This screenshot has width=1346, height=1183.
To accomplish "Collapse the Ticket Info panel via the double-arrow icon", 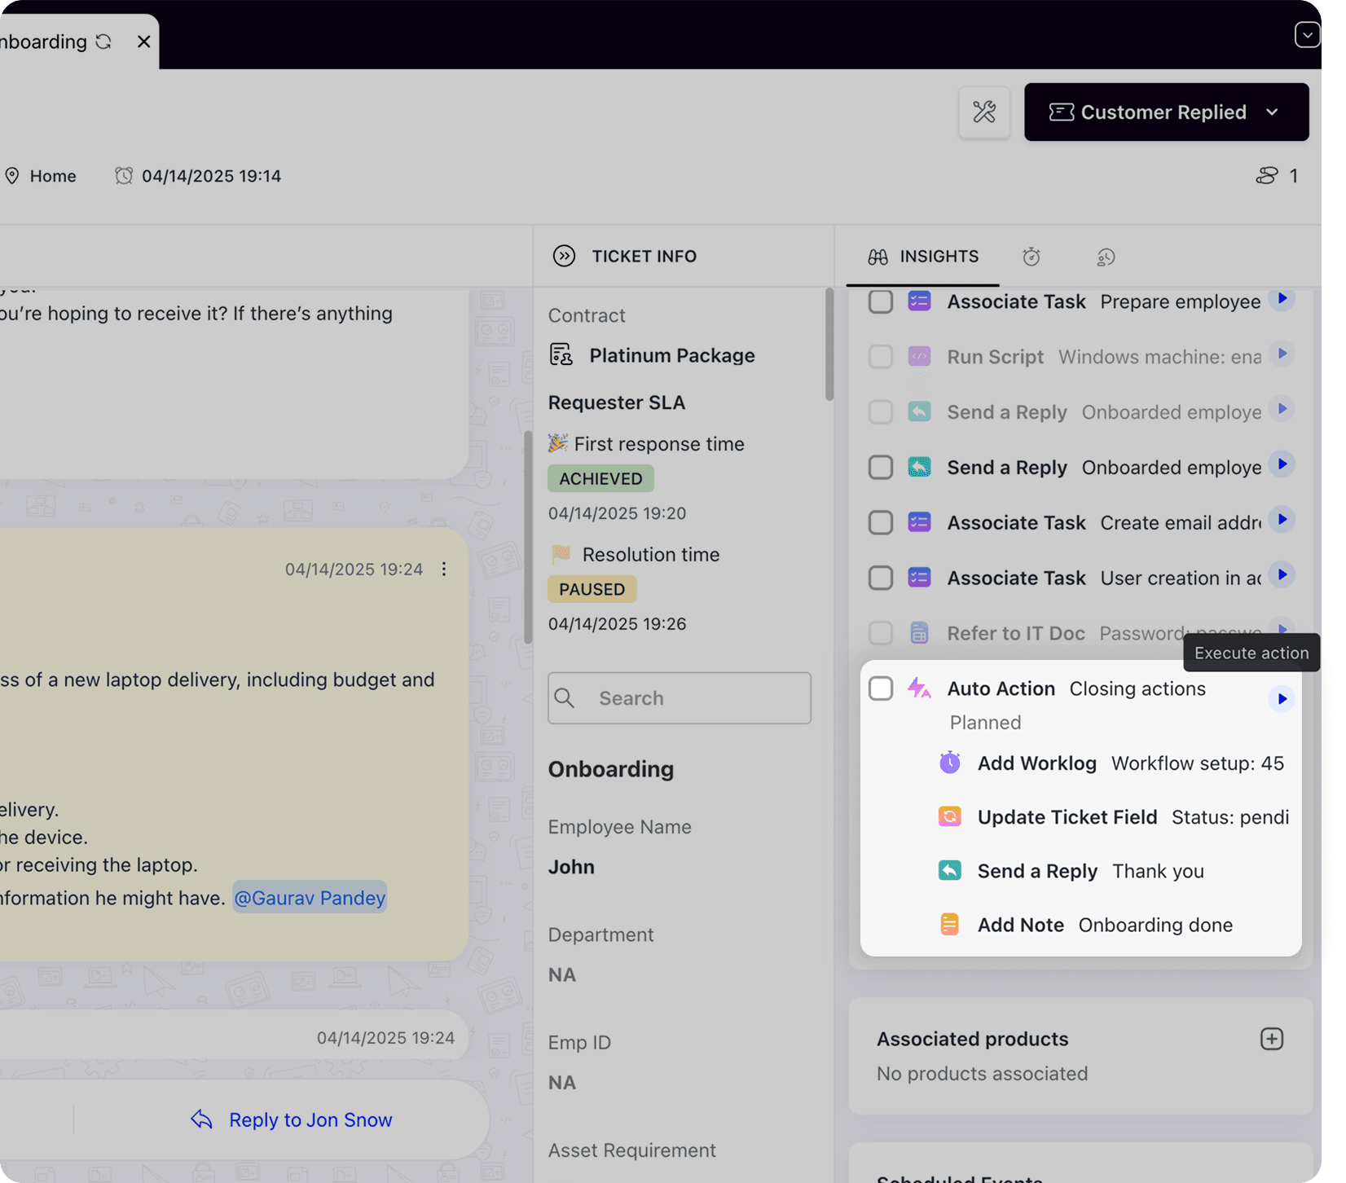I will [564, 256].
